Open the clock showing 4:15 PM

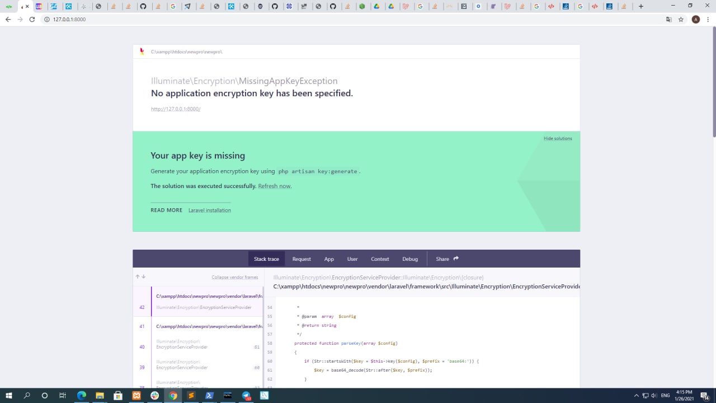[x=685, y=396]
